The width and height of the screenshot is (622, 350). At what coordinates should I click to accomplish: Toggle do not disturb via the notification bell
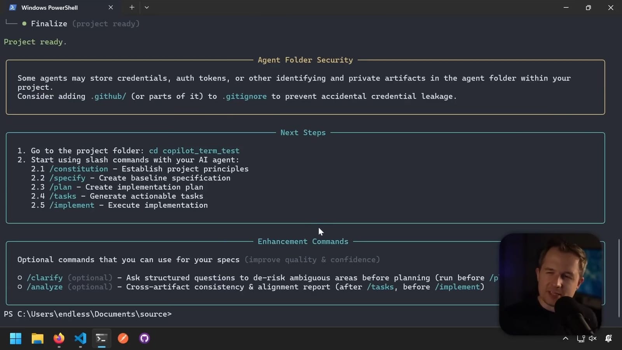608,338
